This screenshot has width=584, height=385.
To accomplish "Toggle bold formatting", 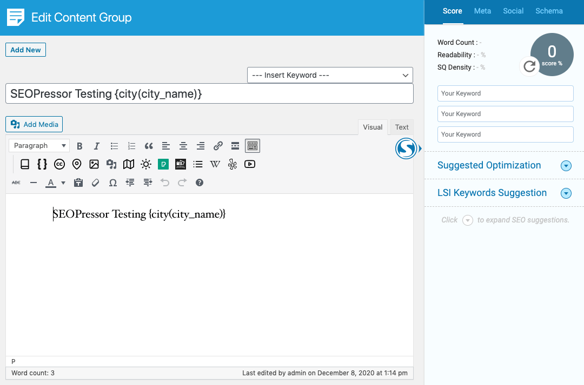I will pyautogui.click(x=79, y=146).
